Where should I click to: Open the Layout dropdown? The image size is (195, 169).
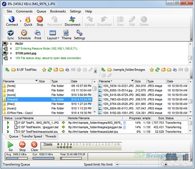click(53, 35)
